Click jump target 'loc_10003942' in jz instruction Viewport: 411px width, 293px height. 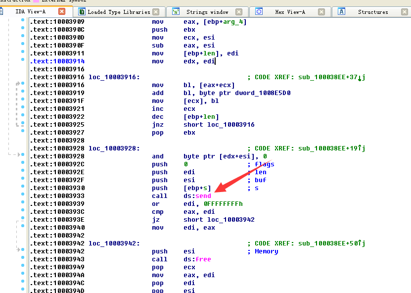[231, 220]
